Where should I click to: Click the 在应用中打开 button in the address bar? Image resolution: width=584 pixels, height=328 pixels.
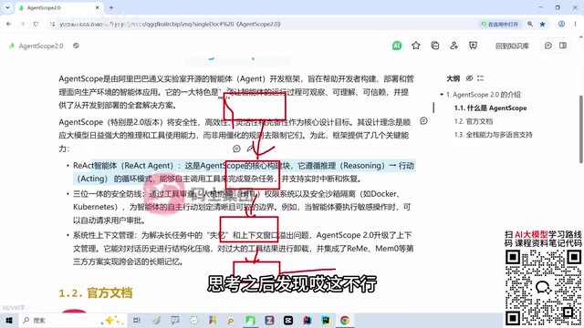point(499,25)
